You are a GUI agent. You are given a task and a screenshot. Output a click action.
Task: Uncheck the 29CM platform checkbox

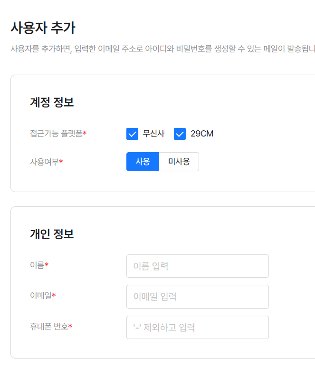180,134
